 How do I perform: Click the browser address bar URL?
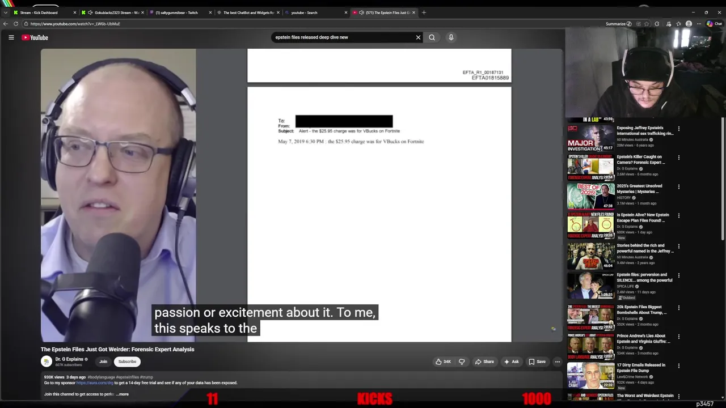[x=75, y=24]
